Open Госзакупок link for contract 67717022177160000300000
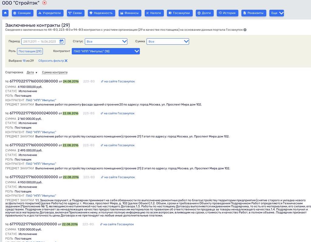The image size is (311, 242). 118,177
